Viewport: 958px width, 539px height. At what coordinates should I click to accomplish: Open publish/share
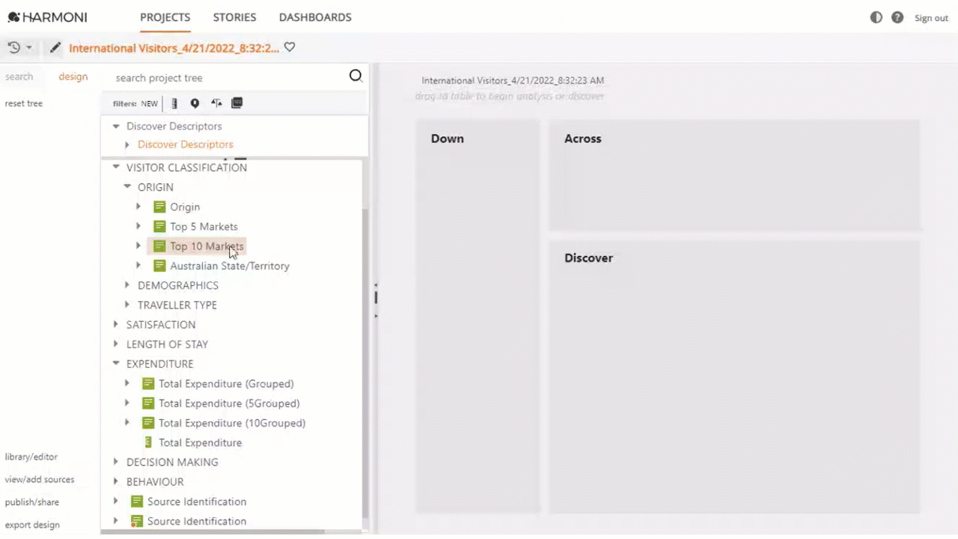32,502
